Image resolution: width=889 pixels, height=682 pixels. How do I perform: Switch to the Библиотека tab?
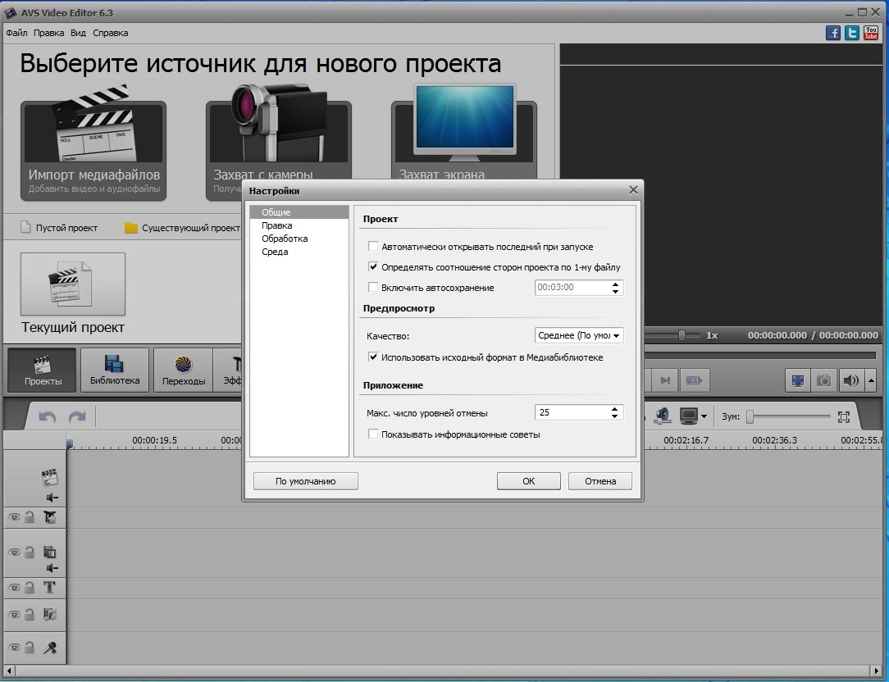point(115,371)
